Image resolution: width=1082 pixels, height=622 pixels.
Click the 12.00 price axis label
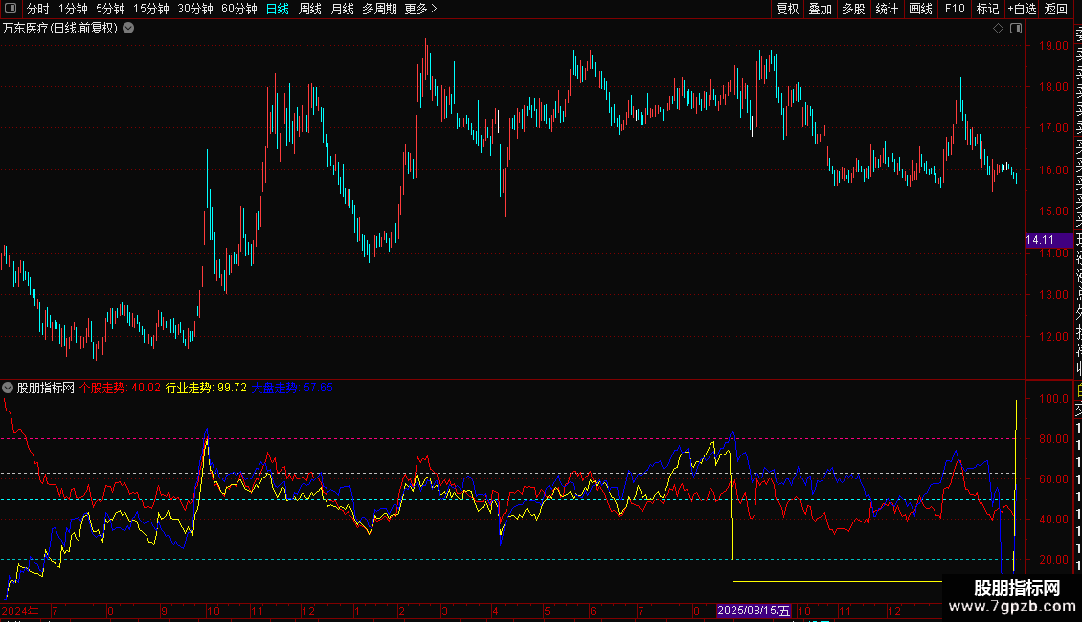point(1053,337)
